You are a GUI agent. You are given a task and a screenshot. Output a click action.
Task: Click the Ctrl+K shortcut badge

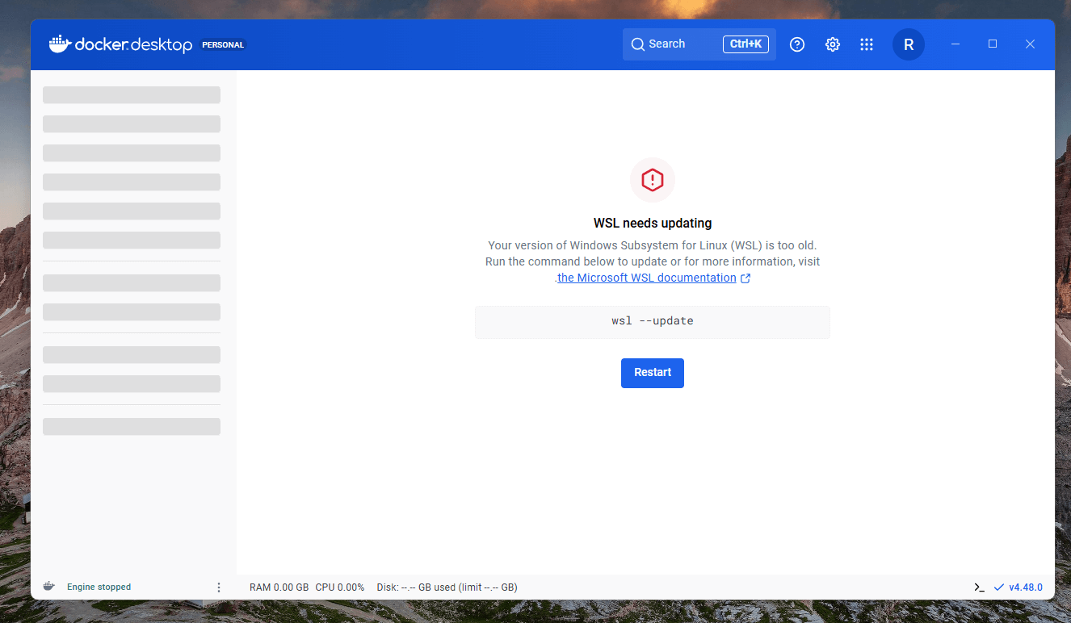click(x=745, y=44)
